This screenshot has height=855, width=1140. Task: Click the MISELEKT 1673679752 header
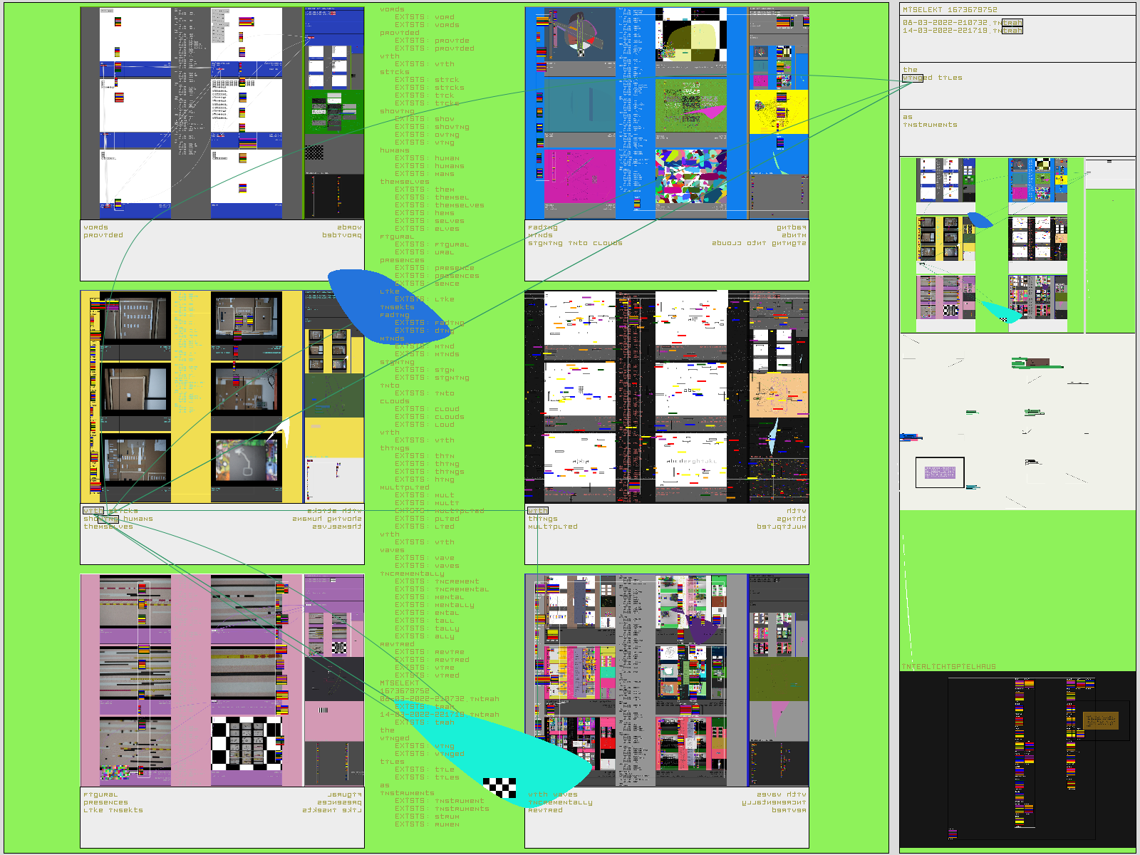coord(950,10)
